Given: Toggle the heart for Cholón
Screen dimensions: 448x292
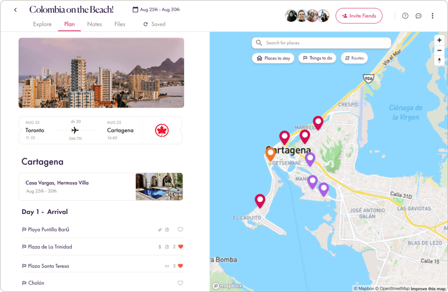Looking at the screenshot, I should [180, 283].
